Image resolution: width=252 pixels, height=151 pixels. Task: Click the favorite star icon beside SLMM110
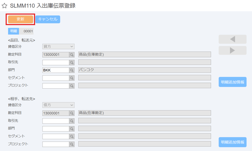(4, 6)
